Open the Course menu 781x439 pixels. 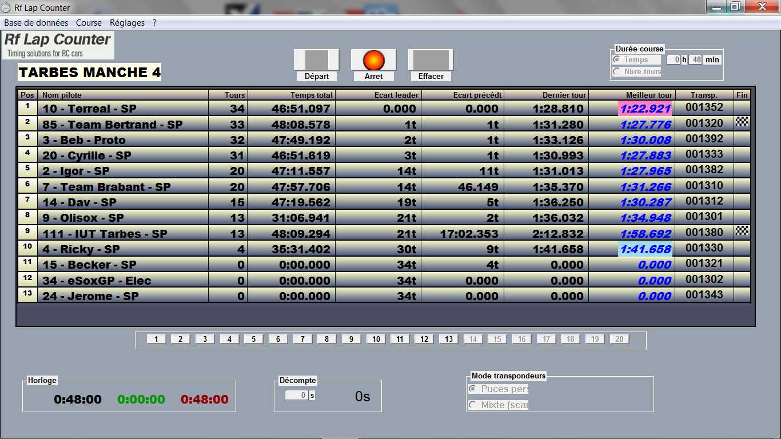89,23
